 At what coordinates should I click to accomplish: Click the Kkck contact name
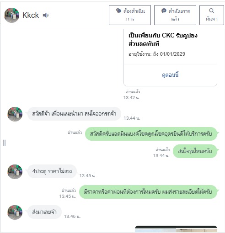tap(31, 15)
